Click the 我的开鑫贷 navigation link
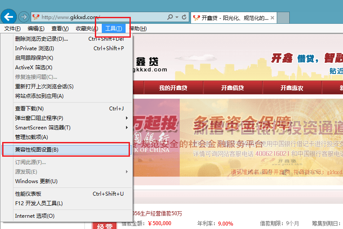This screenshot has width=343, height=229. tap(173, 88)
